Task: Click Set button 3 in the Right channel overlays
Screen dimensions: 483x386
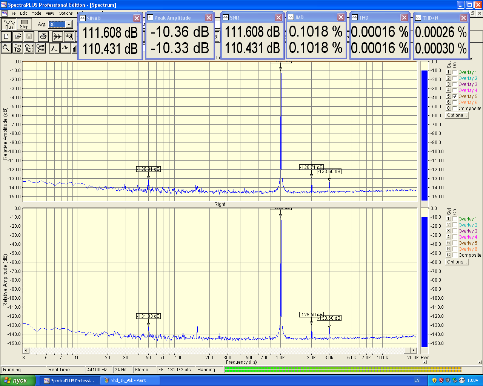Action: [449, 231]
